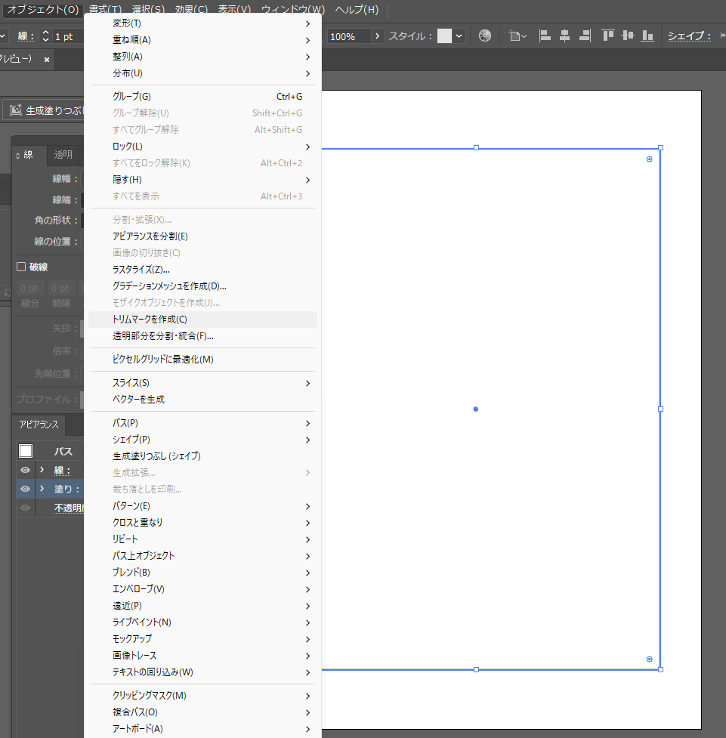The height and width of the screenshot is (738, 726).
Task: Choose トリムマークを作成(C) from the Object menu
Action: [x=150, y=320]
